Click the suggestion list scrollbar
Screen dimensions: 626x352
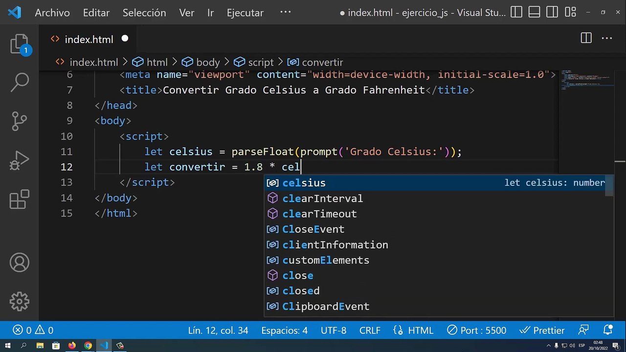tap(609, 186)
